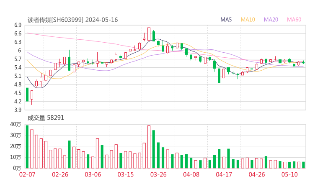Click the MA10 legend label
Viewport: 310px width, 184px height.
(x=248, y=20)
